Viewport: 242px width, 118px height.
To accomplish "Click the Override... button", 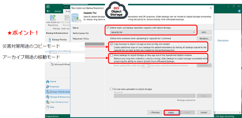I will pyautogui.click(x=204, y=65).
